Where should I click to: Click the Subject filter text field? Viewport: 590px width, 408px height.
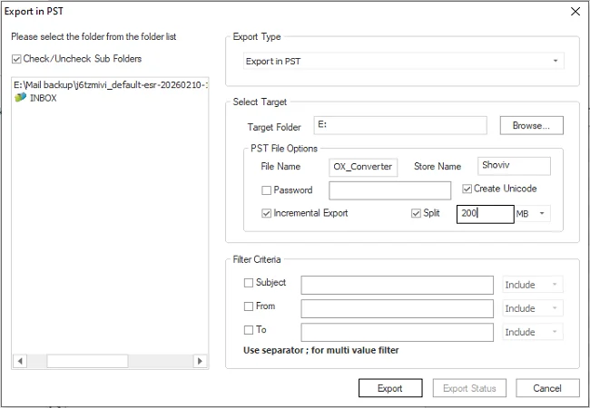pos(397,286)
